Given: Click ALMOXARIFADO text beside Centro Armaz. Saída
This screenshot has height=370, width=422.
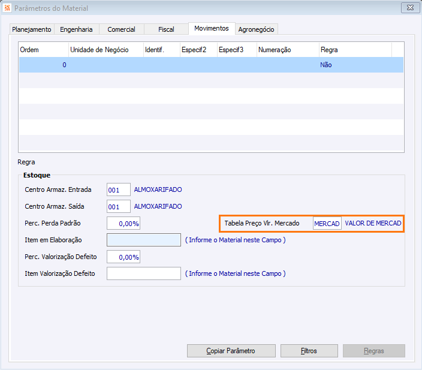Looking at the screenshot, I should 158,206.
